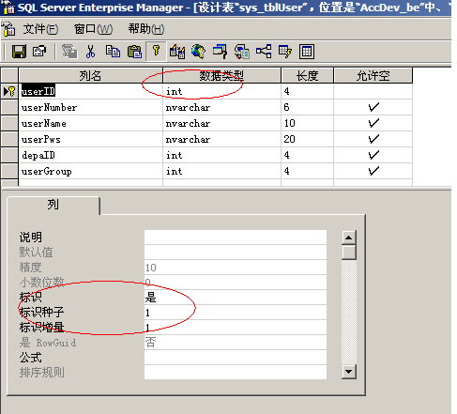Toggle the Set primary key icon
Viewport: 457px width, 414px height.
(156, 51)
